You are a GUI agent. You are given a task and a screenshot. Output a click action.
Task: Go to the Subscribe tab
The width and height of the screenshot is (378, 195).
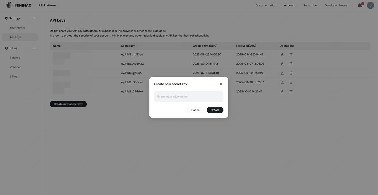310,5
